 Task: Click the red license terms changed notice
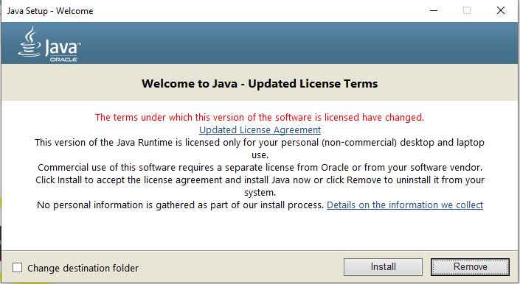click(x=260, y=118)
